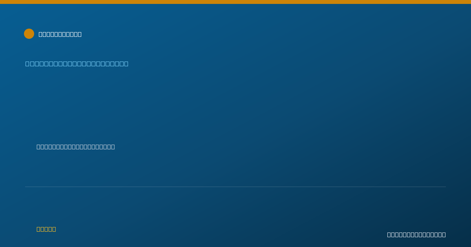
Task: Click the light blue heading text line
Action: tap(77, 64)
